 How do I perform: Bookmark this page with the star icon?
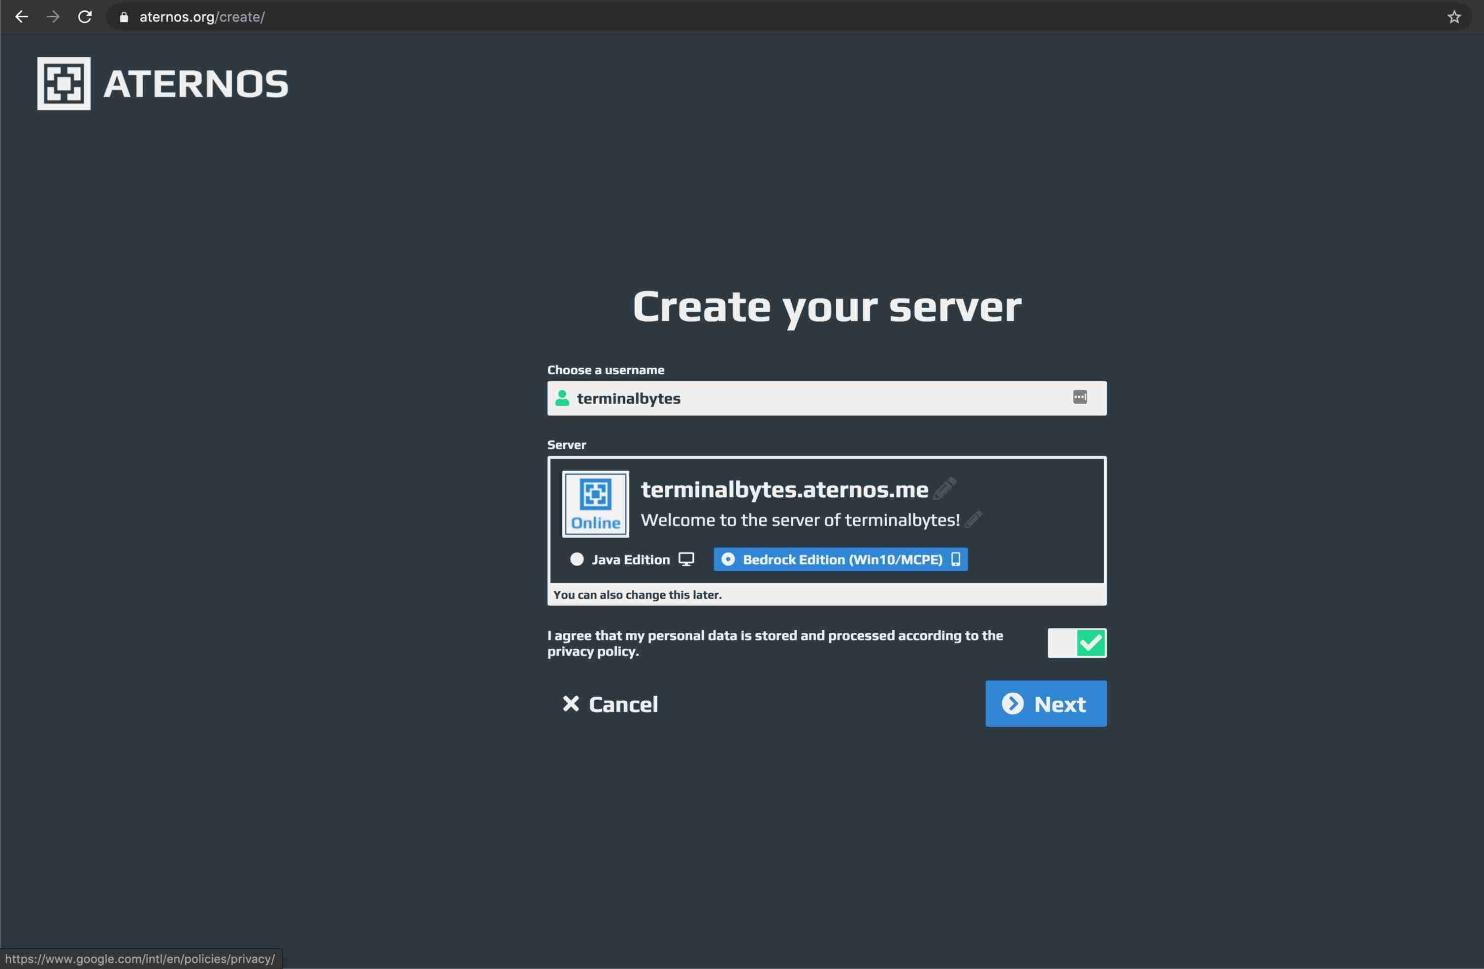pyautogui.click(x=1454, y=17)
